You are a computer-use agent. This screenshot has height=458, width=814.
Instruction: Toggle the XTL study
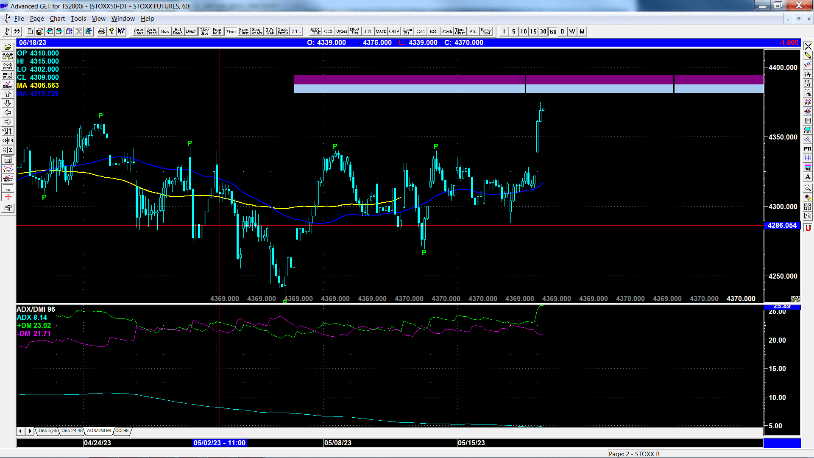[x=296, y=31]
